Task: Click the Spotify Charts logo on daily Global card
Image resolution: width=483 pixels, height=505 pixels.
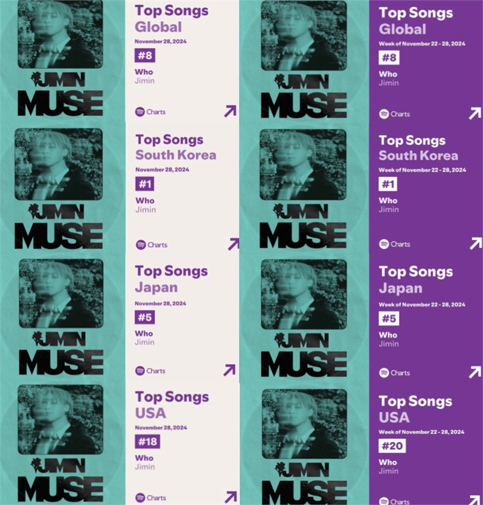Action: (150, 112)
